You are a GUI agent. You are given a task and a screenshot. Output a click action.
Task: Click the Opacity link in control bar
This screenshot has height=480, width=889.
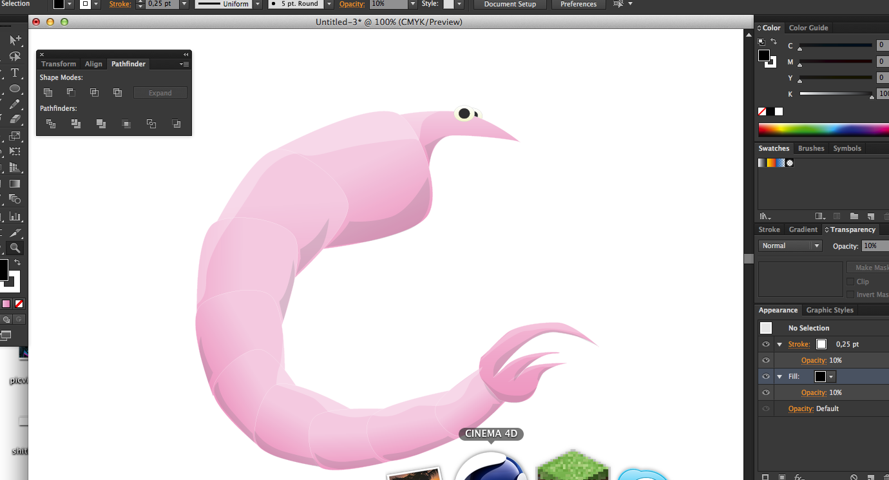352,4
